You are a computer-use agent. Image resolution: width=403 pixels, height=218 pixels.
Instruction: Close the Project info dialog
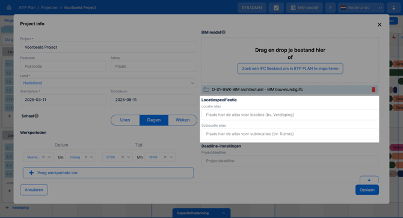380,25
